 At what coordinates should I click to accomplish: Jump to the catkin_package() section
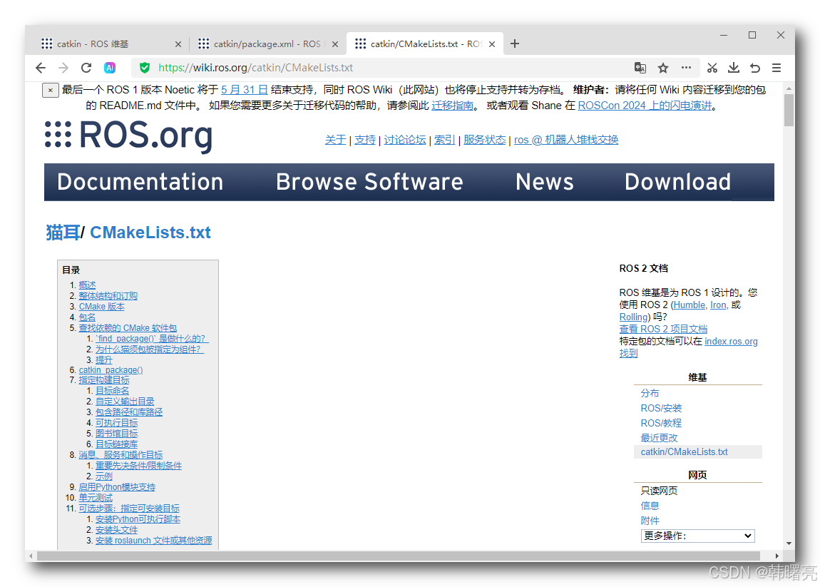pyautogui.click(x=111, y=370)
